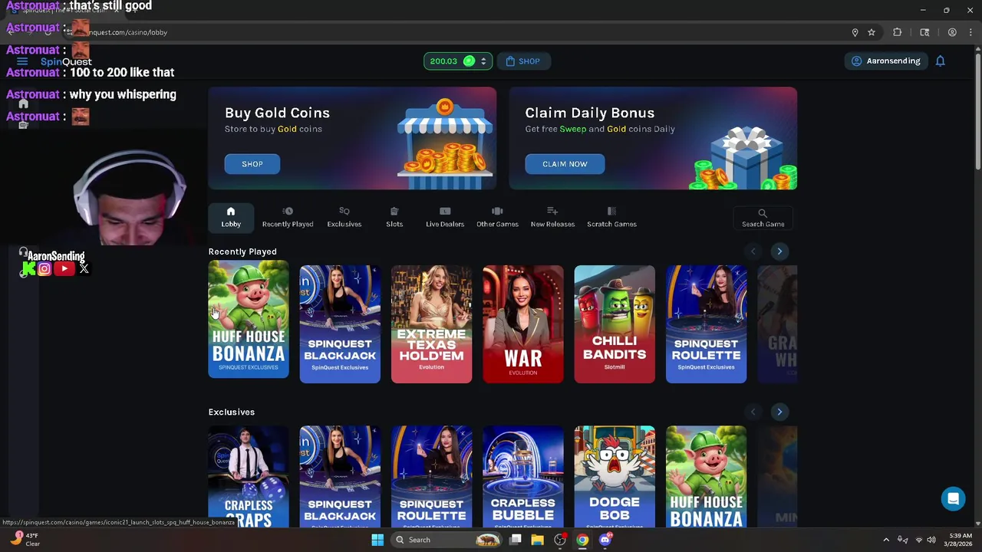The height and width of the screenshot is (552, 982).
Task: Open the Windows Start menu
Action: click(x=377, y=540)
